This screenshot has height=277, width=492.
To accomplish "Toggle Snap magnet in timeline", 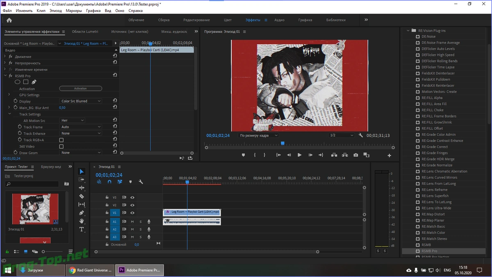I will [109, 182].
